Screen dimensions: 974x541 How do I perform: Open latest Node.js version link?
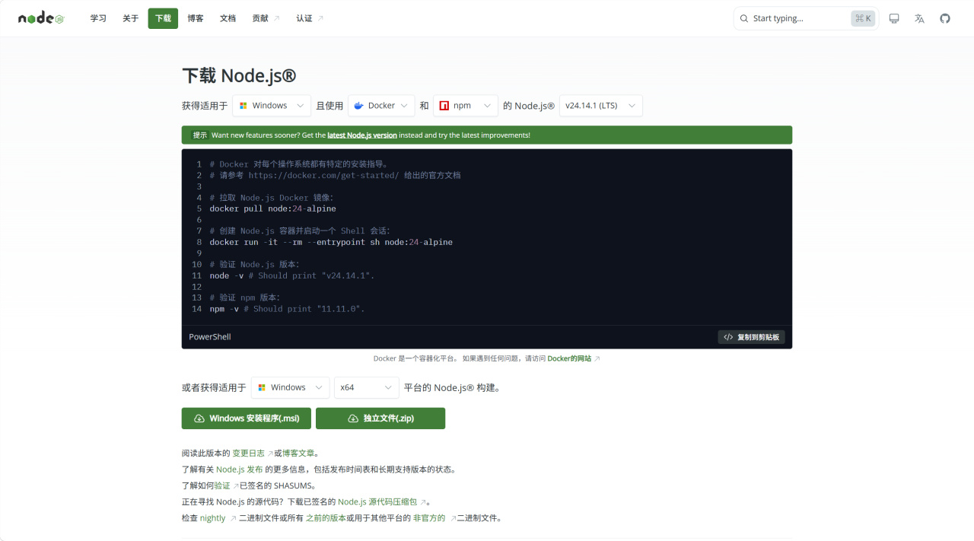pos(362,135)
